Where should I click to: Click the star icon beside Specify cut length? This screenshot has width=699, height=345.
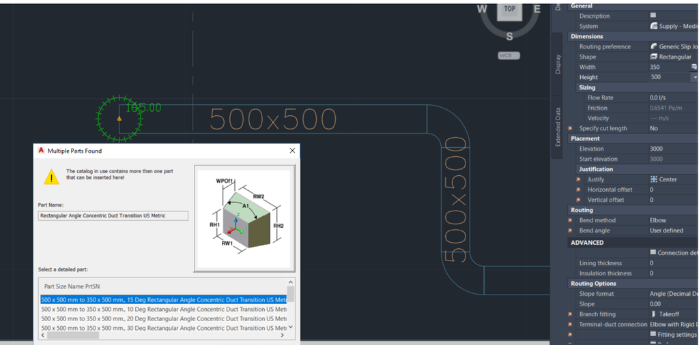point(570,128)
